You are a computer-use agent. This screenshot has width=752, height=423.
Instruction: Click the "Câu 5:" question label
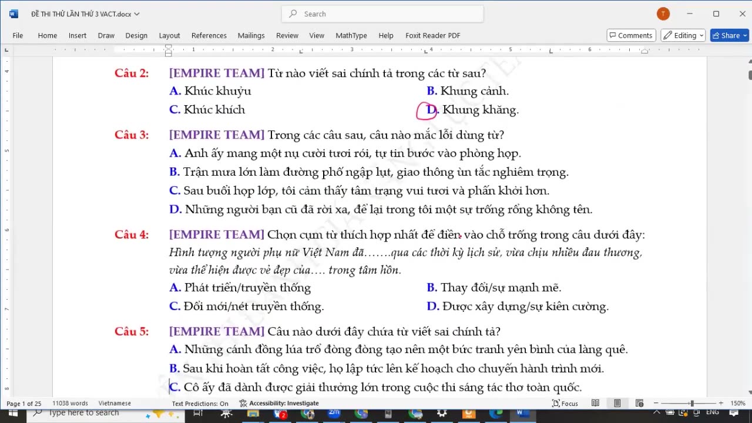coord(132,332)
